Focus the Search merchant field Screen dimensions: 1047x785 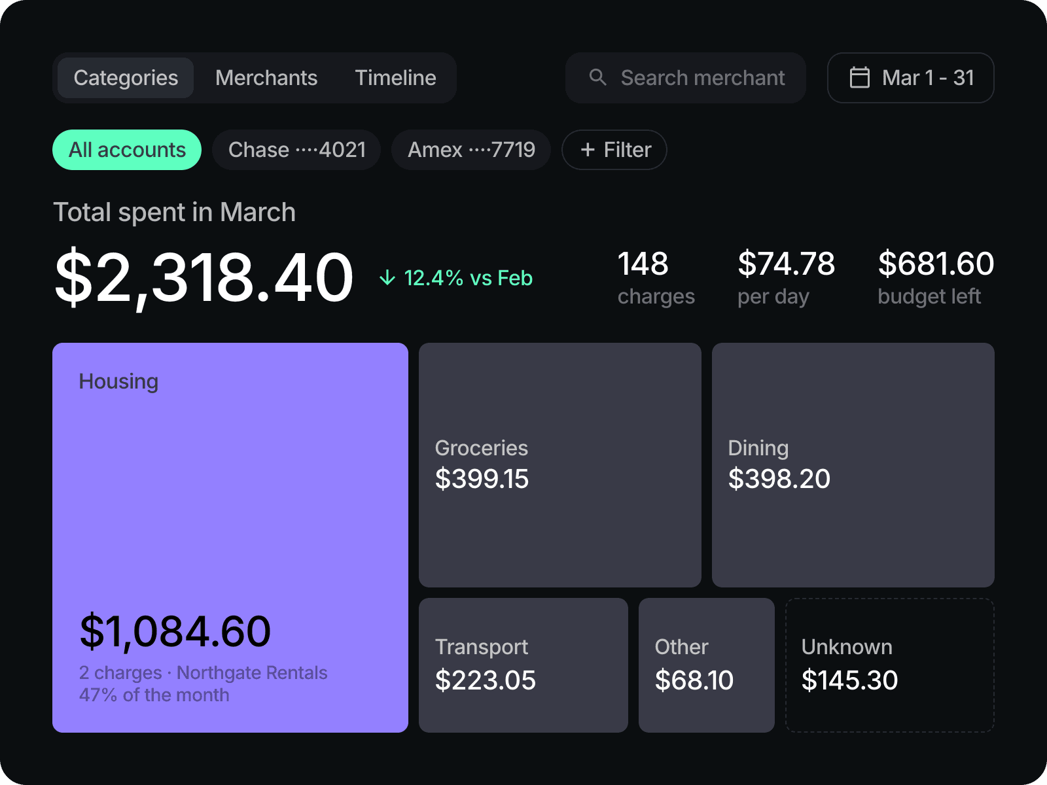pos(686,78)
